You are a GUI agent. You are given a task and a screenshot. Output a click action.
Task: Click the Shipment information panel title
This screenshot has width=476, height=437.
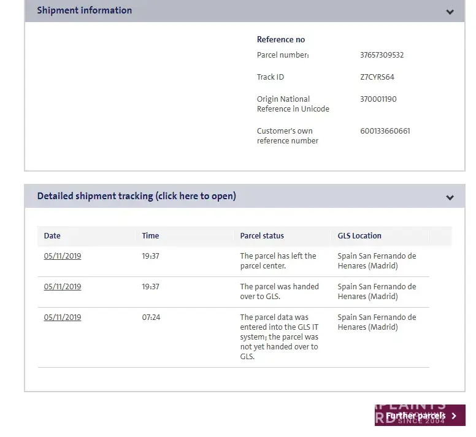(x=85, y=10)
